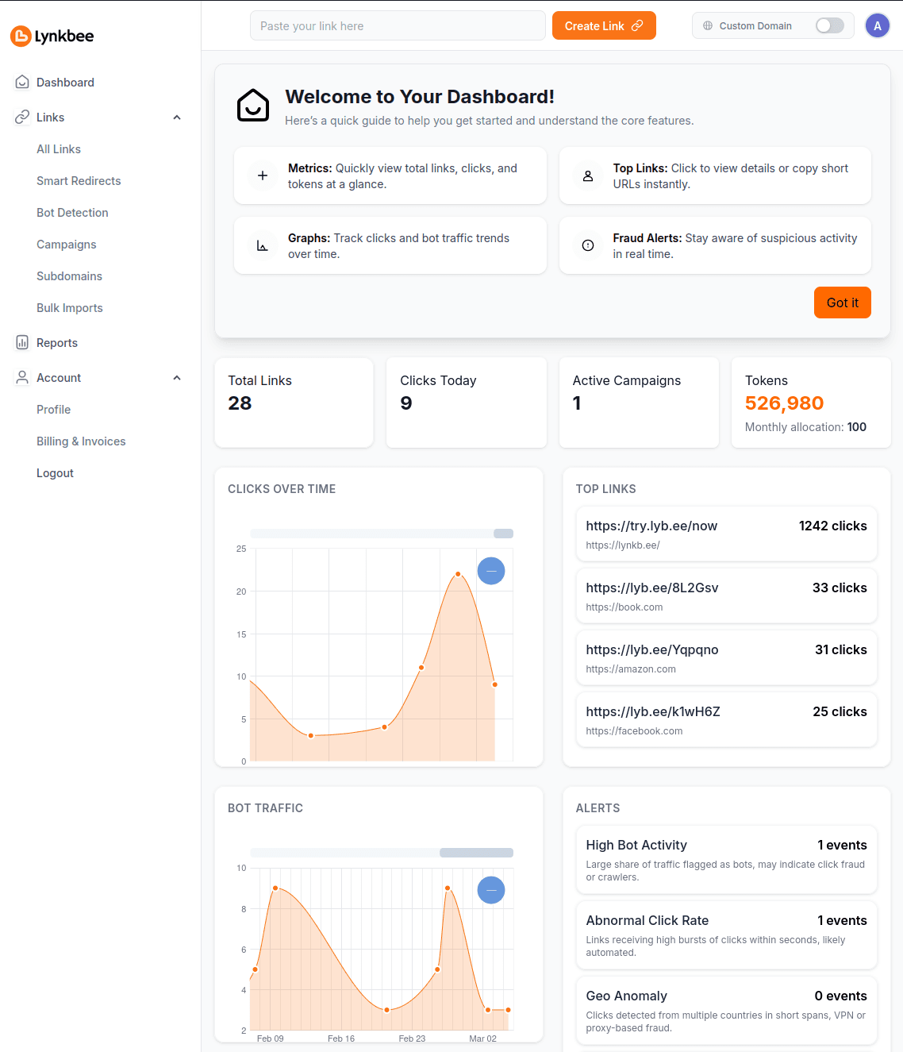Click the Reports chart icon in sidebar
The height and width of the screenshot is (1052, 903).
[22, 343]
